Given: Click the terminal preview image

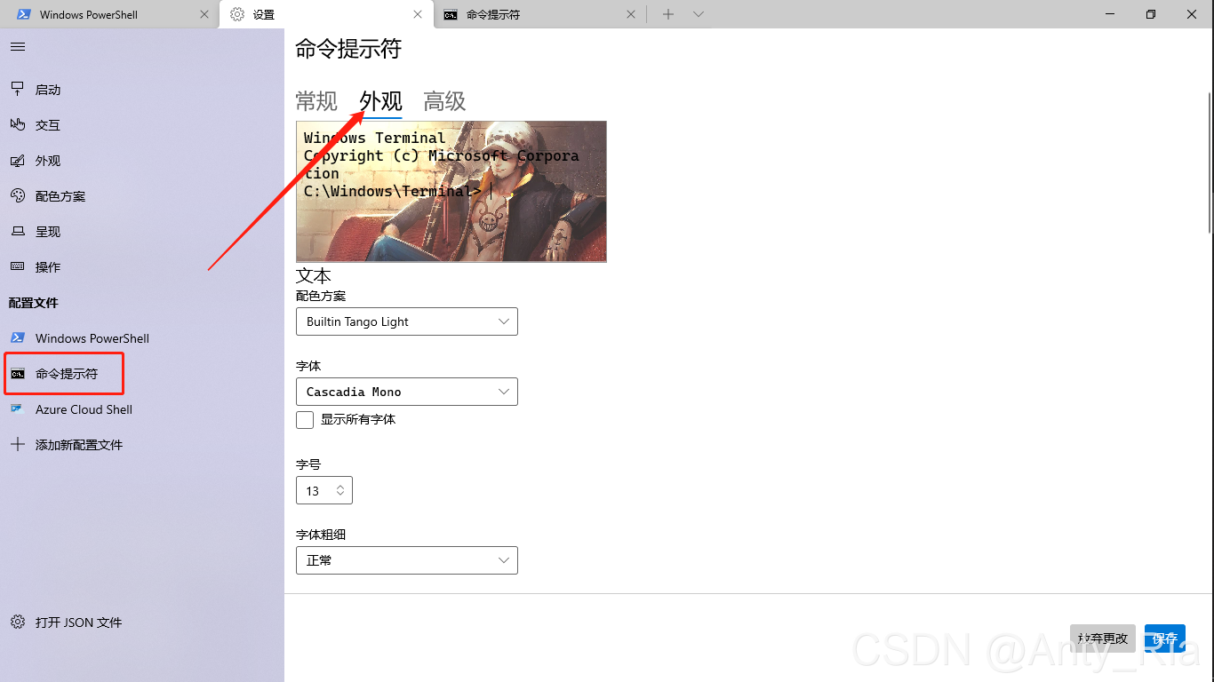Looking at the screenshot, I should point(451,191).
